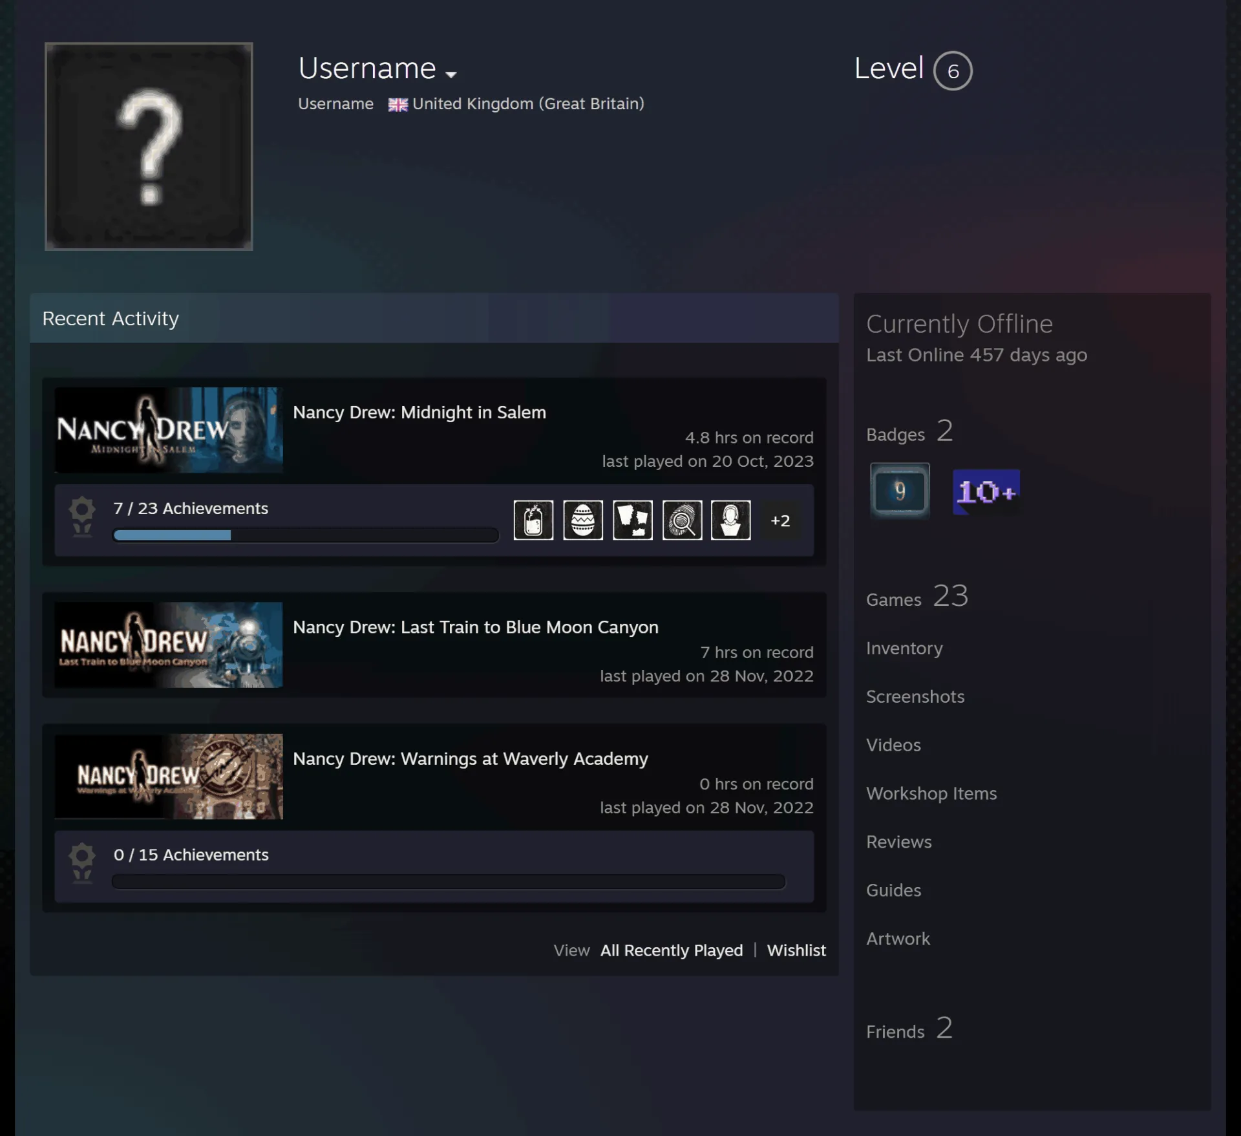
Task: Open Warnings at Waverly Academy banner
Action: point(169,777)
